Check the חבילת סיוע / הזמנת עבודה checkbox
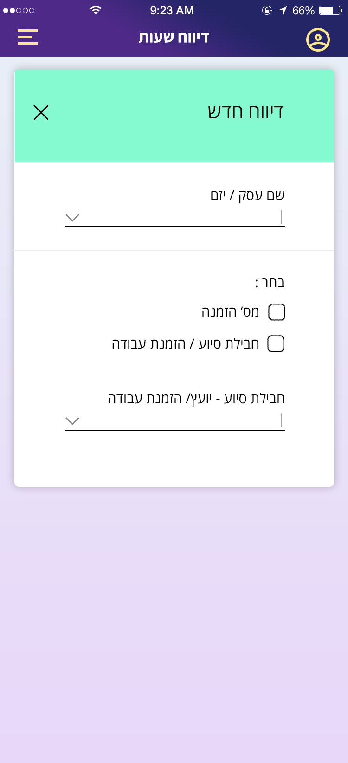 (x=276, y=343)
